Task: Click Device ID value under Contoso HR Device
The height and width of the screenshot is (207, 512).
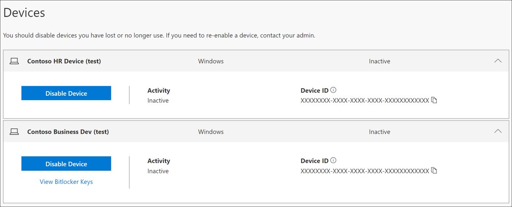Action: pos(365,101)
